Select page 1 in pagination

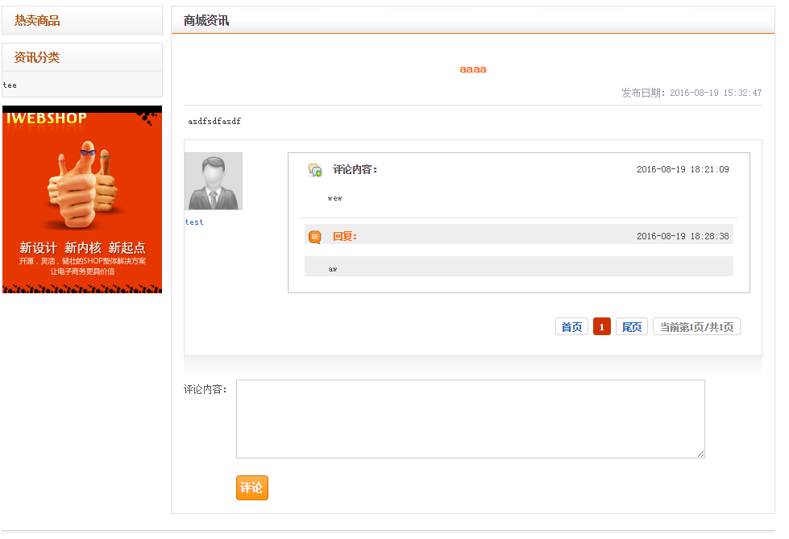602,326
